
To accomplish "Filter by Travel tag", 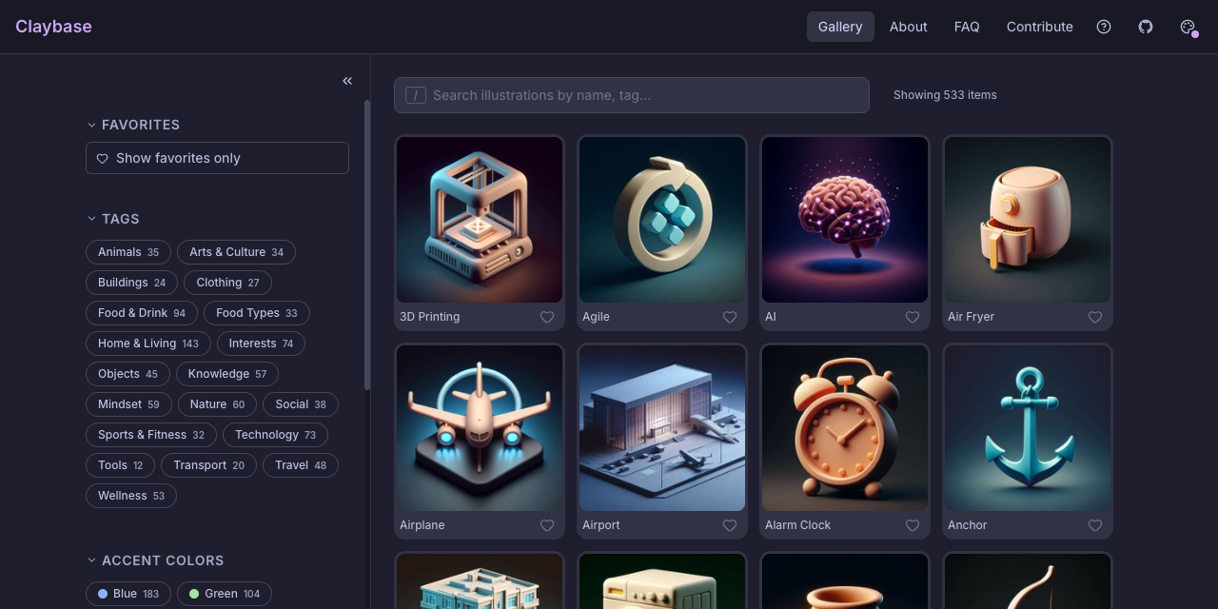I will [301, 465].
